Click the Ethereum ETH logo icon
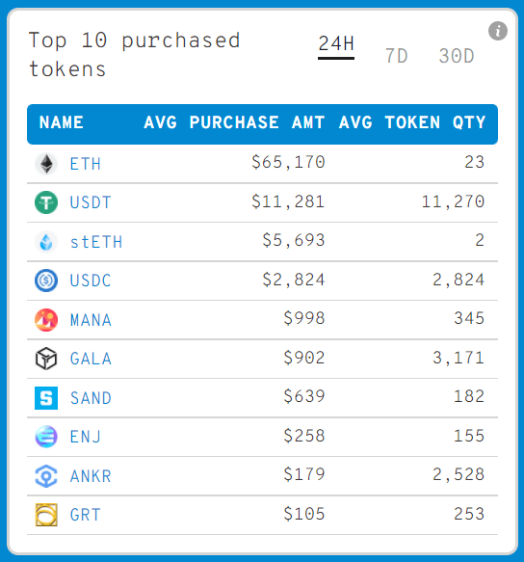524x562 pixels. click(46, 164)
